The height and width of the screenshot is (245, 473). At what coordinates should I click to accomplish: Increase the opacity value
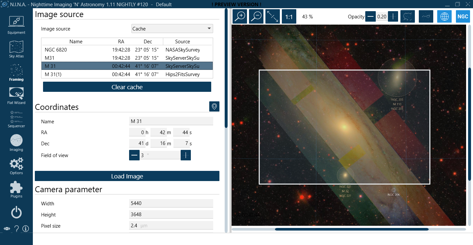click(x=393, y=16)
